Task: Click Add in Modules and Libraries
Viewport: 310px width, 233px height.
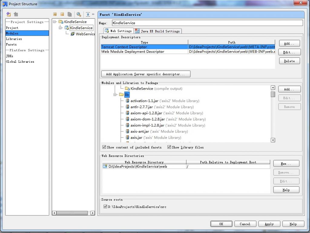Action: 289,89
